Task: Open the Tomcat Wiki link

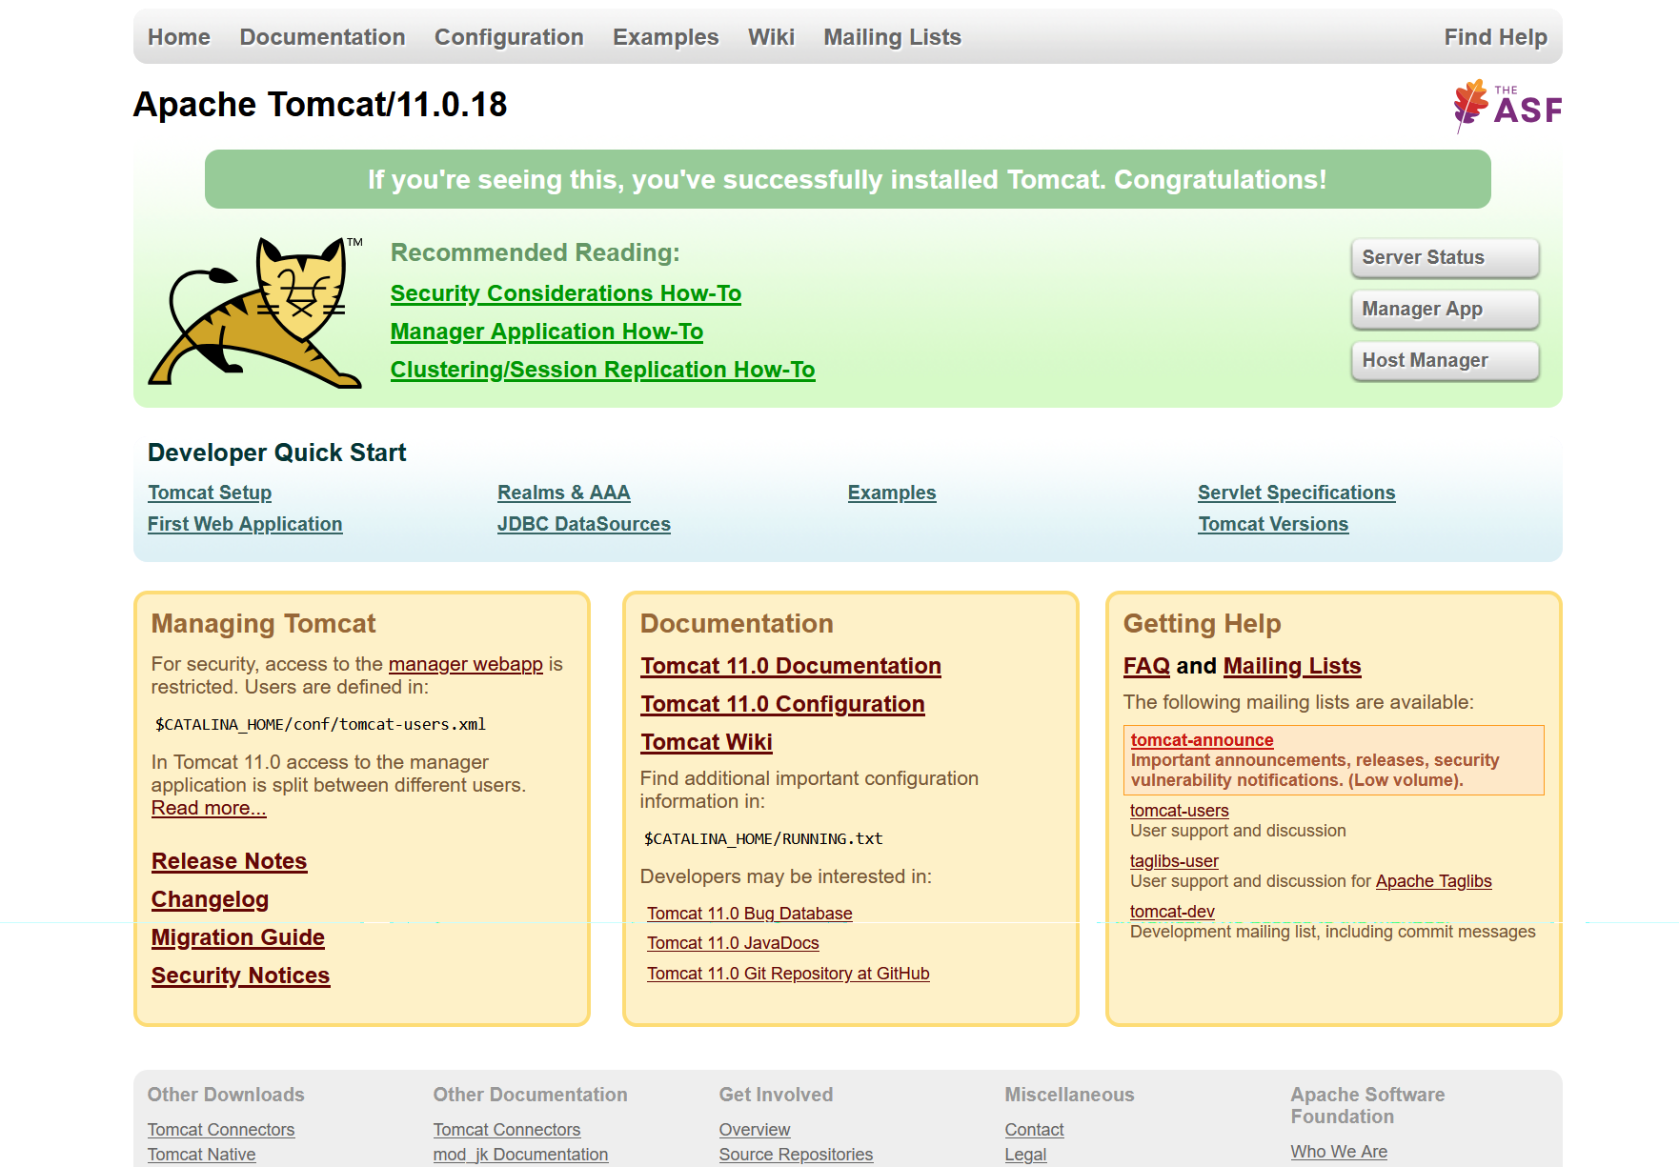Action: pyautogui.click(x=706, y=742)
